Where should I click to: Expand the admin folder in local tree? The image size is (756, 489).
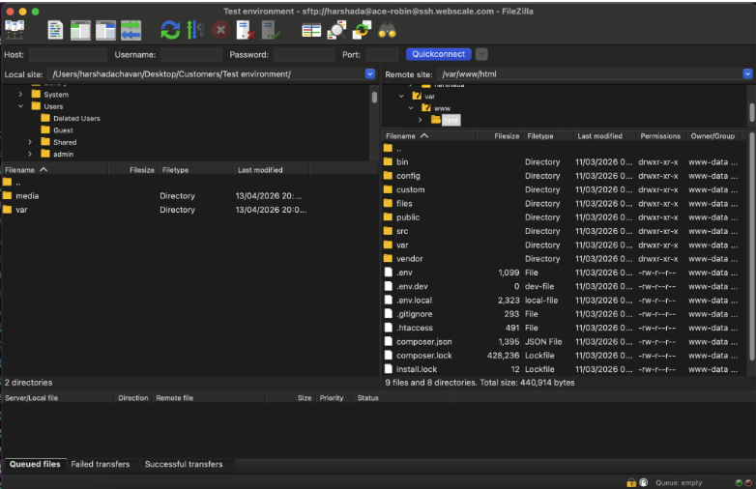tap(30, 154)
